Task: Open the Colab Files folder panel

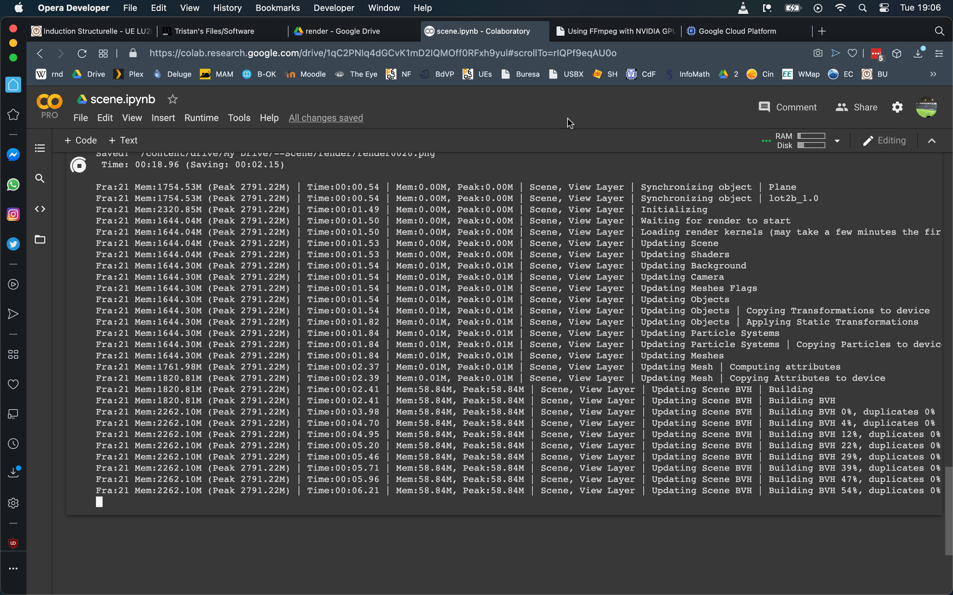Action: coord(40,239)
